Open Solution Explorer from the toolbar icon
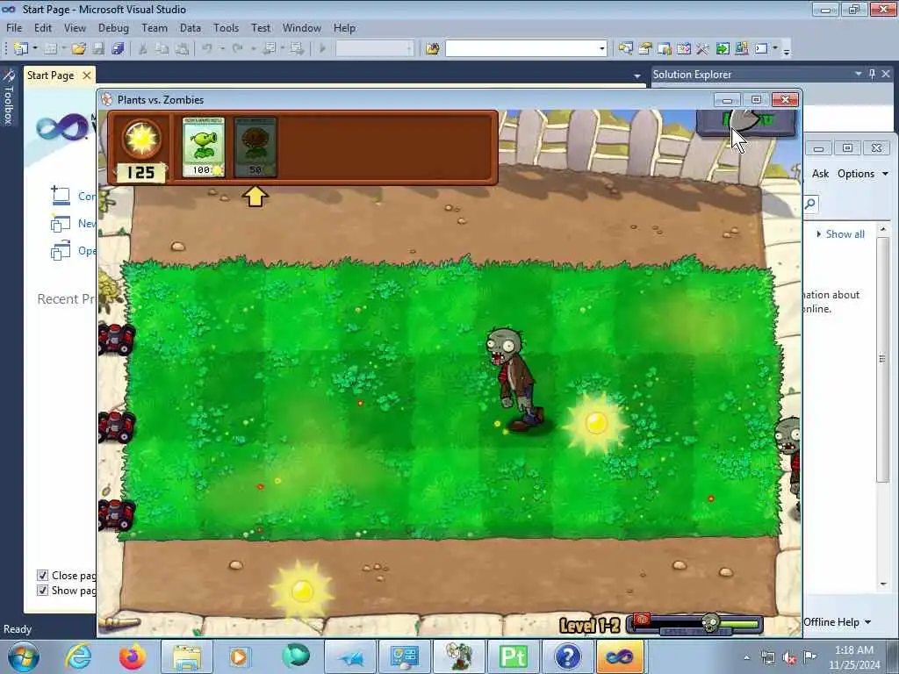This screenshot has width=899, height=674. coord(625,49)
